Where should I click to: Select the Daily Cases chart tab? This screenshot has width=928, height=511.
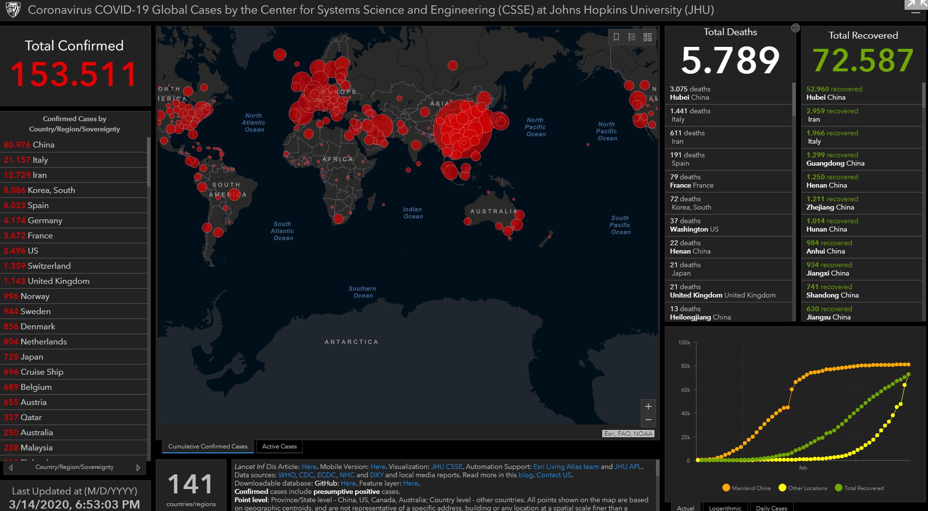pyautogui.click(x=772, y=507)
